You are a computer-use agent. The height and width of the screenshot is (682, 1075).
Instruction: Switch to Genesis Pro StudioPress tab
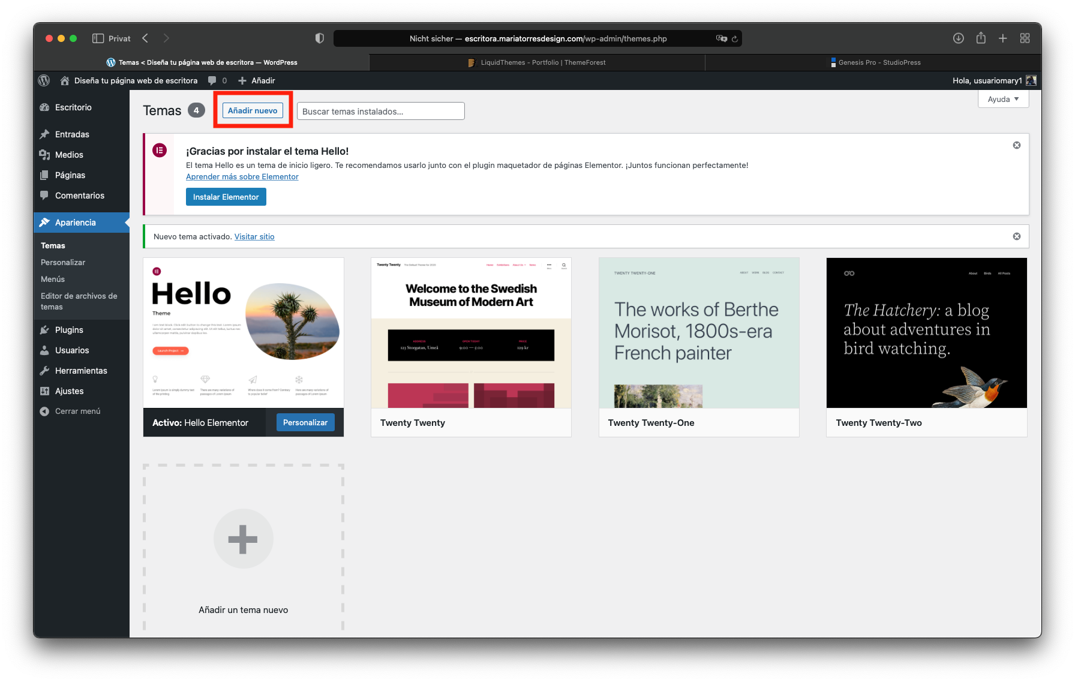(873, 62)
